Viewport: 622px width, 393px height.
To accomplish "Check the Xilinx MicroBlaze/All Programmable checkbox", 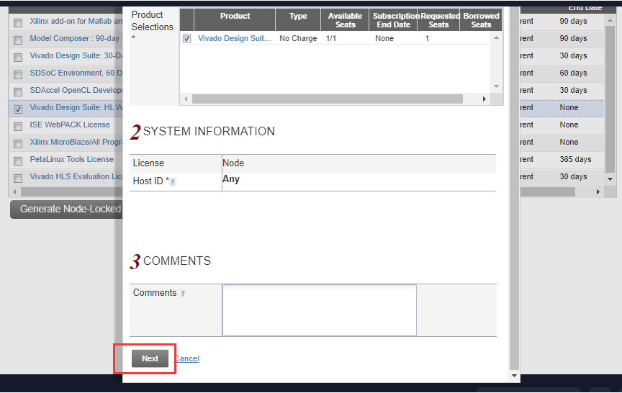I will coord(18,143).
